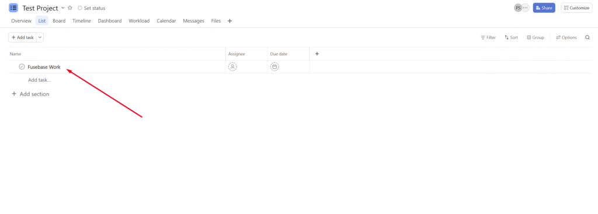The width and height of the screenshot is (598, 214).
Task: Open the PS member avatar
Action: [518, 8]
